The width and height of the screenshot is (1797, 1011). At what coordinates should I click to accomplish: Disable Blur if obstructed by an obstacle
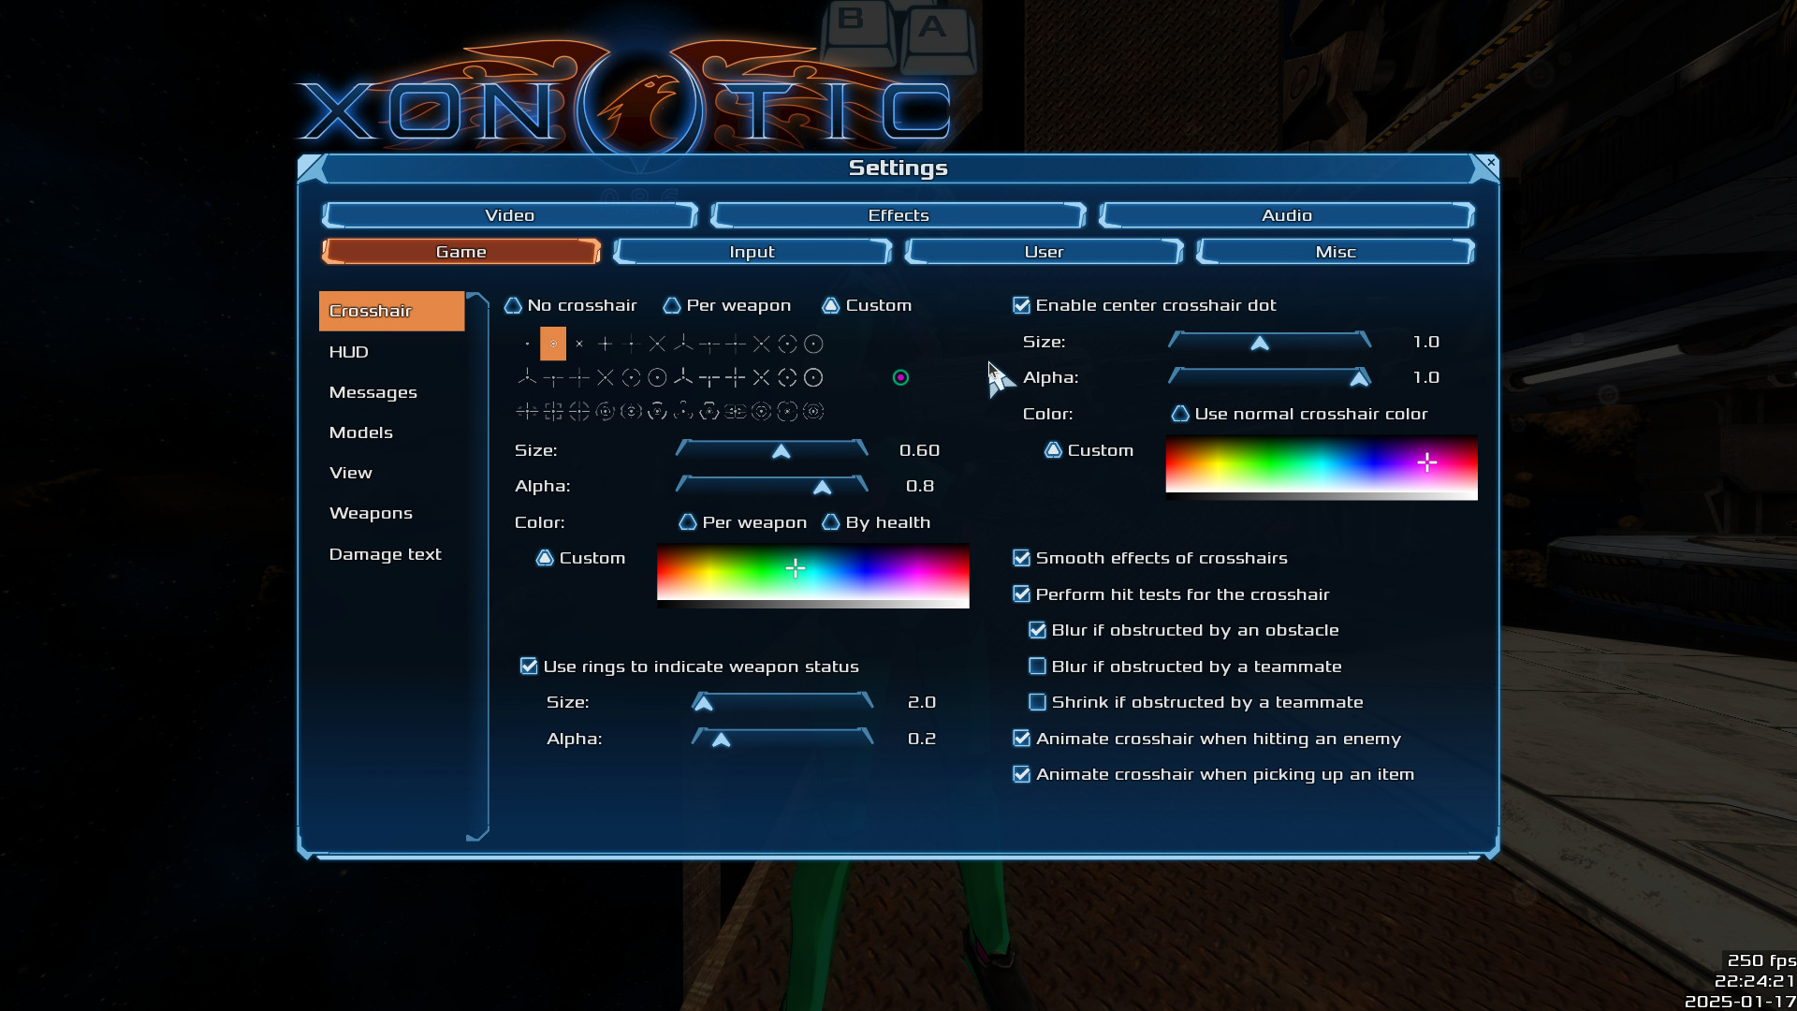click(x=1184, y=630)
